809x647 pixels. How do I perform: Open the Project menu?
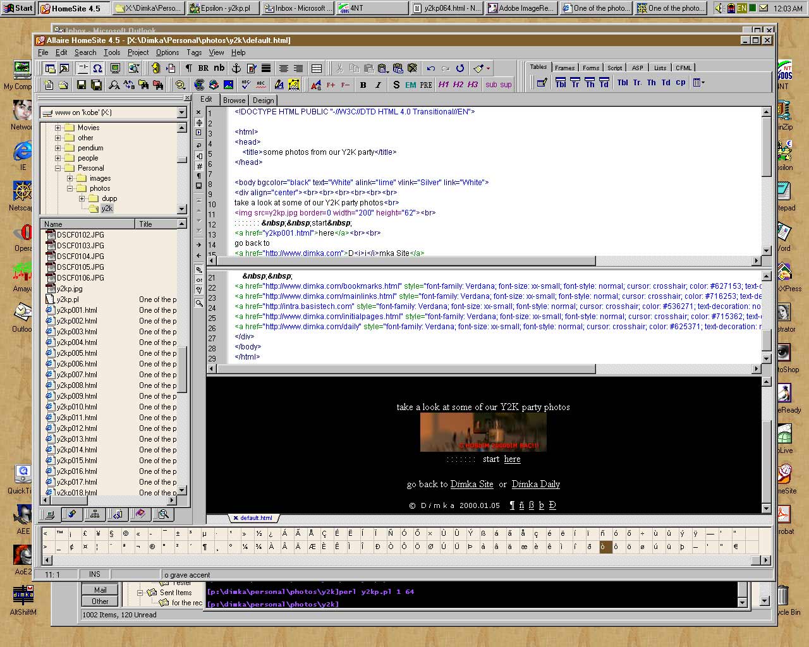(138, 52)
